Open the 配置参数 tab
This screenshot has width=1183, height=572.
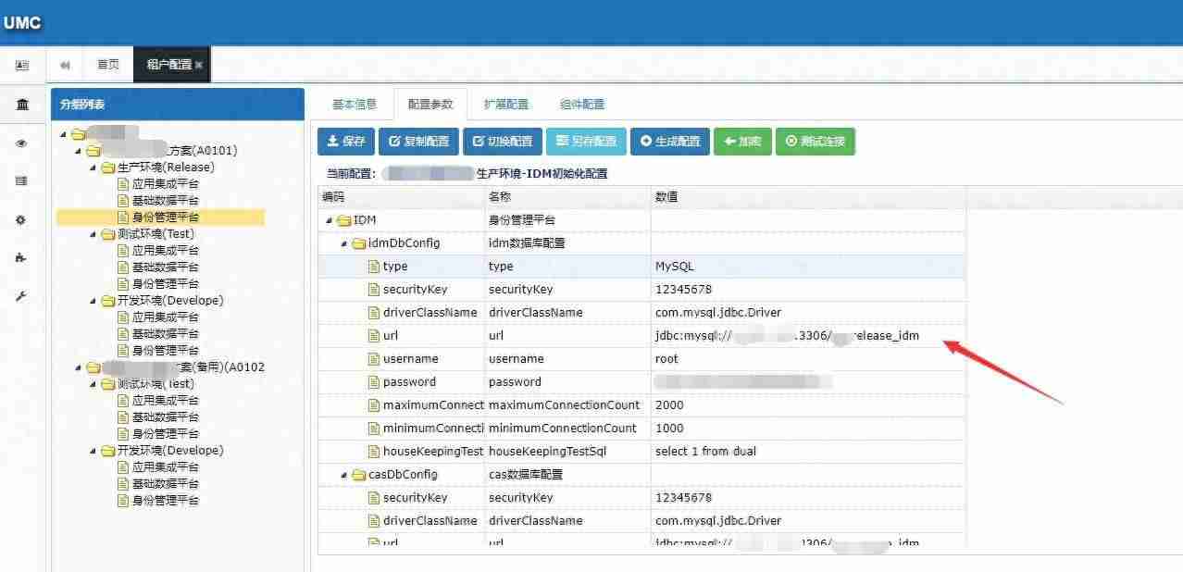click(430, 105)
